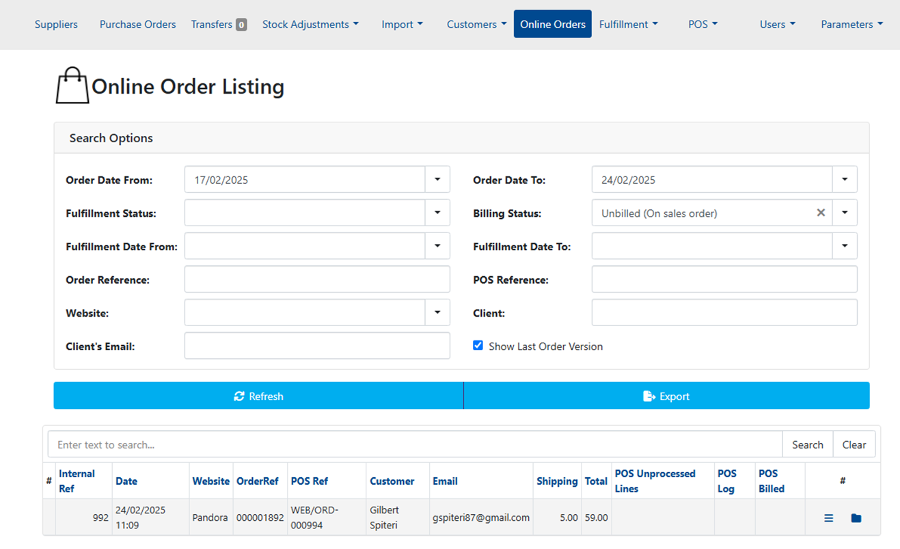This screenshot has height=549, width=900.
Task: Select the Online Orders tab
Action: tap(553, 24)
